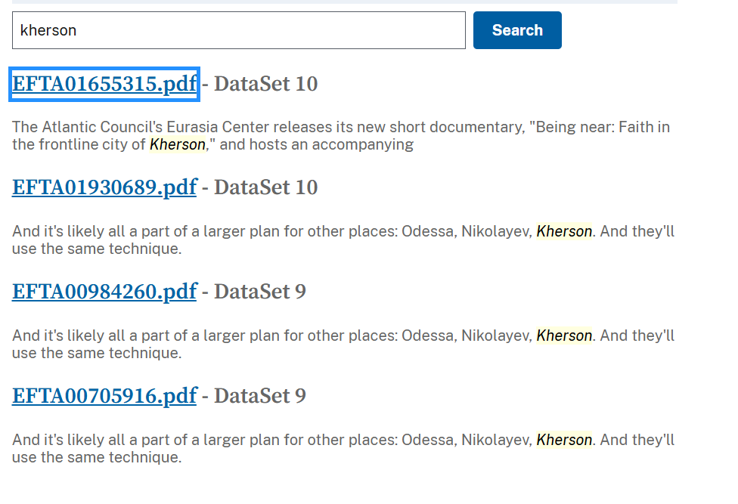Click "DataSet 10" label beside EFTA01655315.pdf
Screen dimensions: 738x504
266,84
